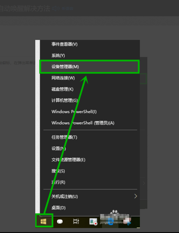
Task: Open the 运行(R) dialog
Action: click(x=58, y=182)
